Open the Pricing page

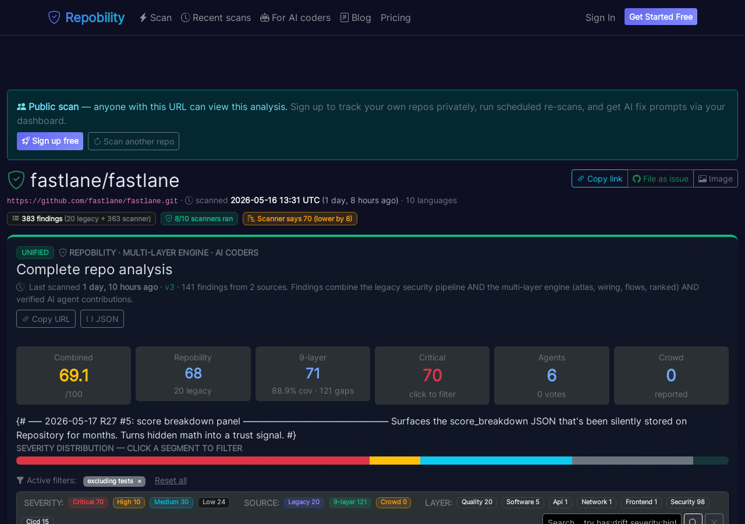point(396,17)
